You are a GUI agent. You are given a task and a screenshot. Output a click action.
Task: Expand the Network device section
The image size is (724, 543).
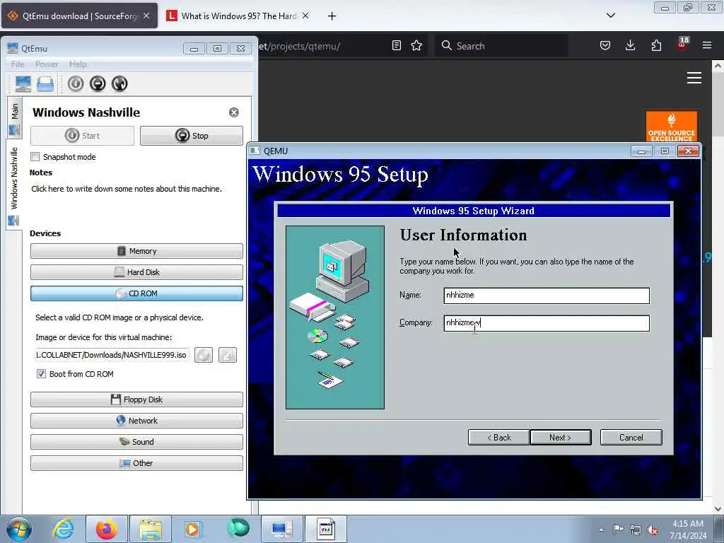point(136,421)
